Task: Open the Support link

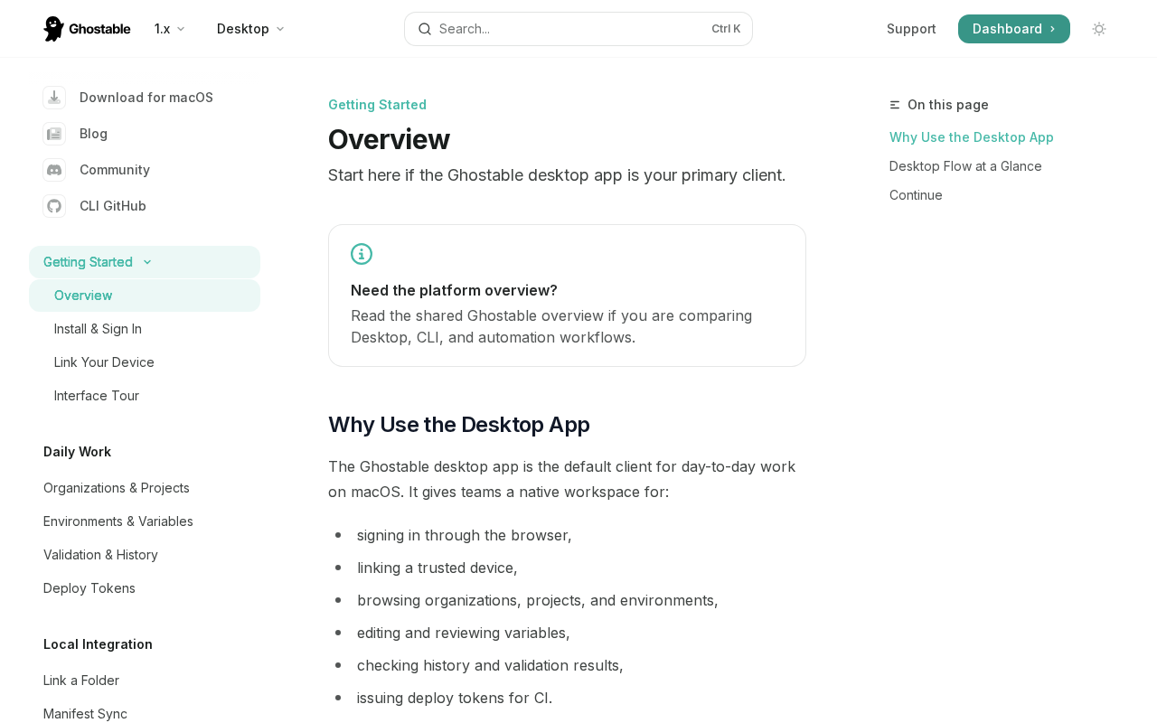Action: coord(911,29)
